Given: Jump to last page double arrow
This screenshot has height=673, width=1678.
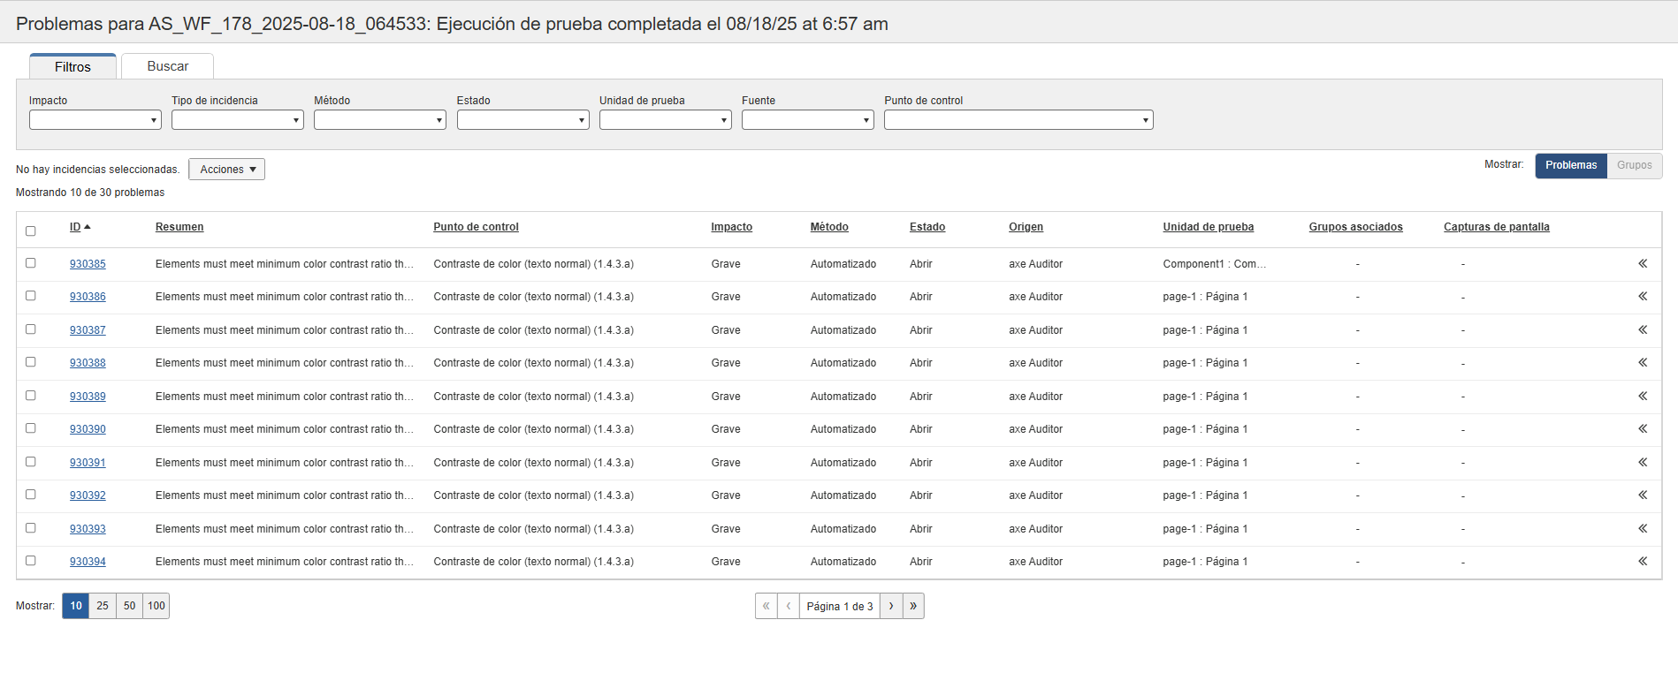Looking at the screenshot, I should [x=913, y=606].
